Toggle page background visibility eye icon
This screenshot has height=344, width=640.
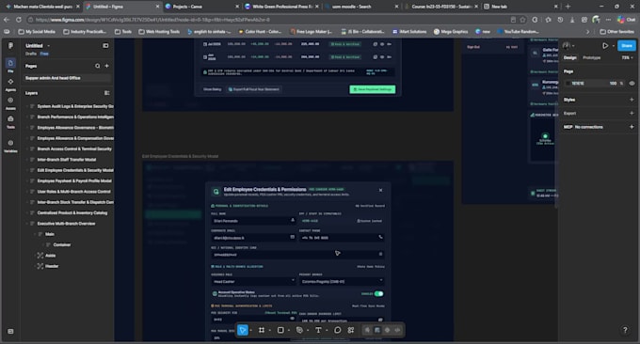632,83
